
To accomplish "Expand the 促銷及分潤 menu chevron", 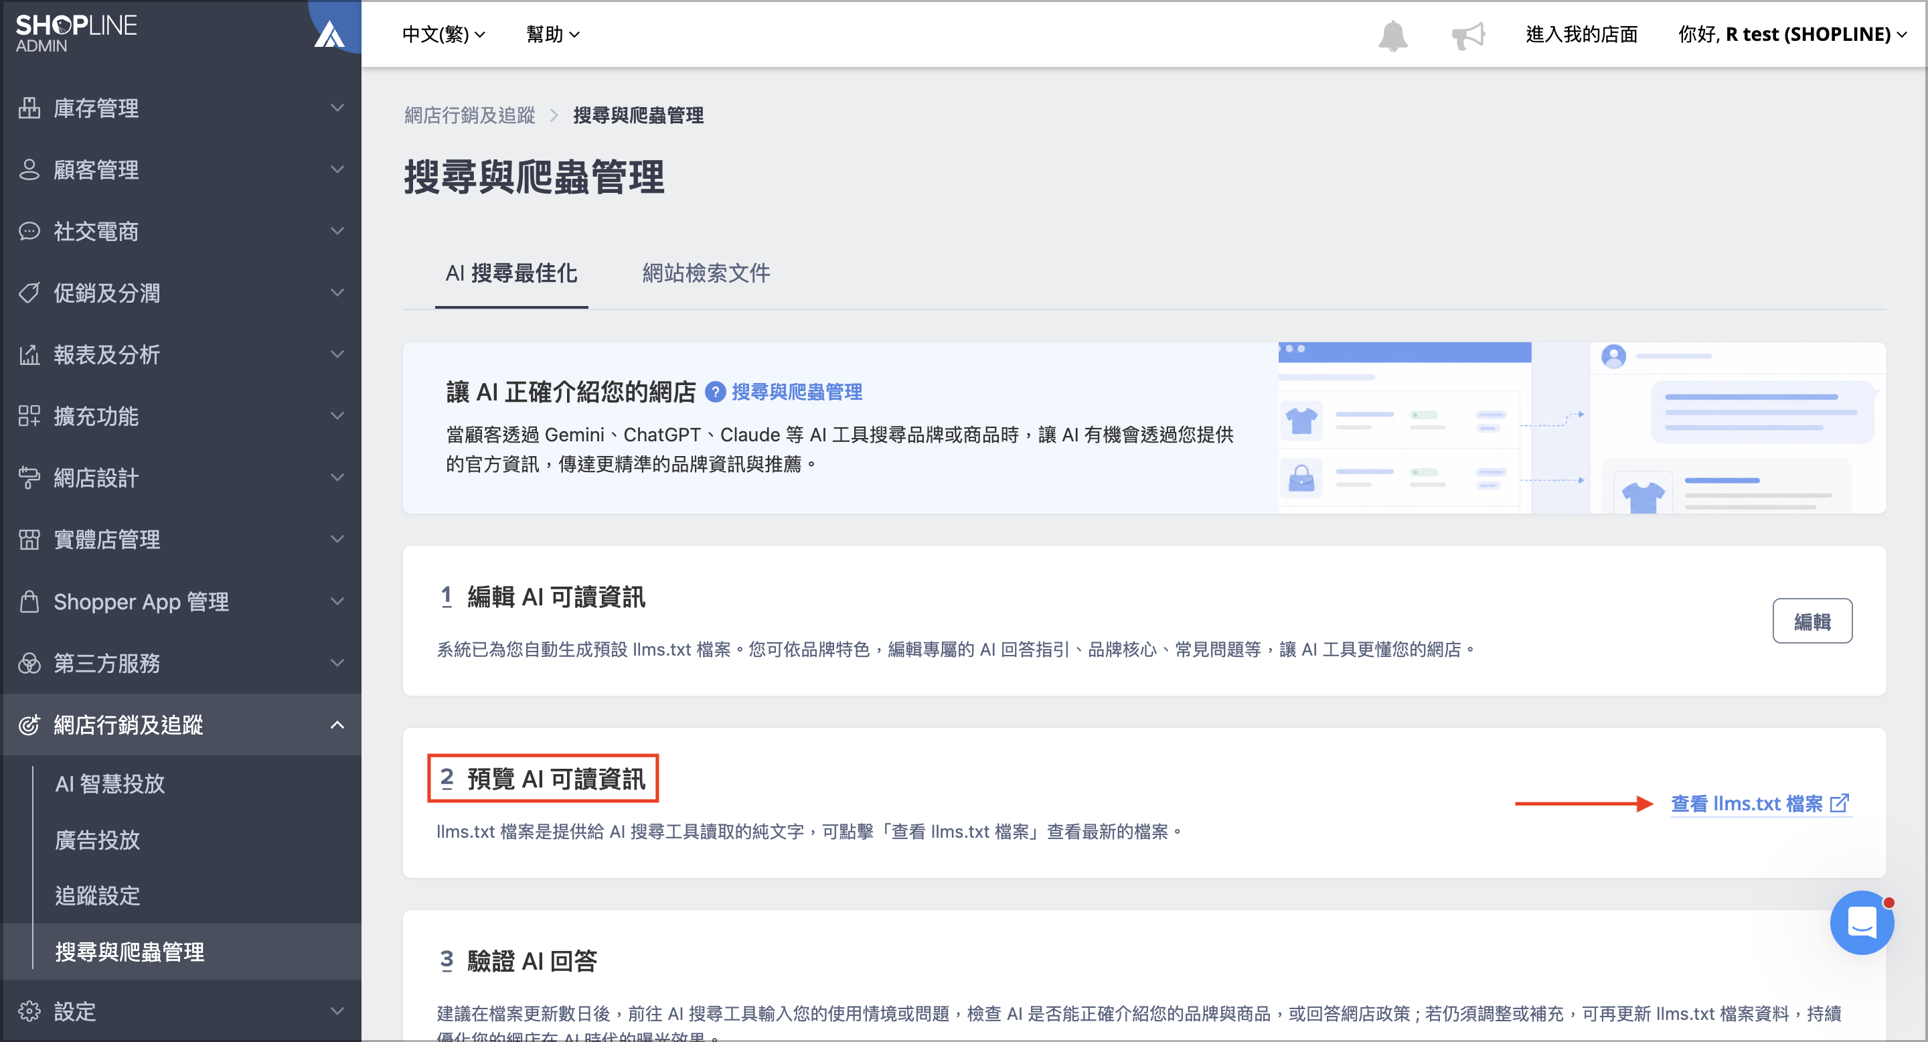I will tap(337, 293).
